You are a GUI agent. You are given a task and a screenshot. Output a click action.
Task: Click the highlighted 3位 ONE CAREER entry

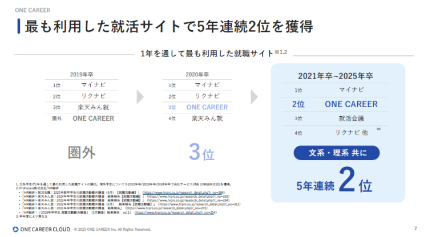coord(197,107)
